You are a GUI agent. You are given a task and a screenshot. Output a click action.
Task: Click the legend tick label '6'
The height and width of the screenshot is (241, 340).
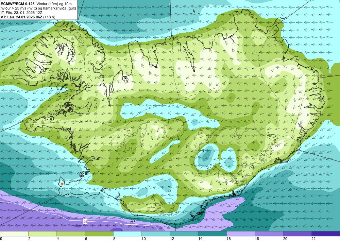[x=86, y=239]
